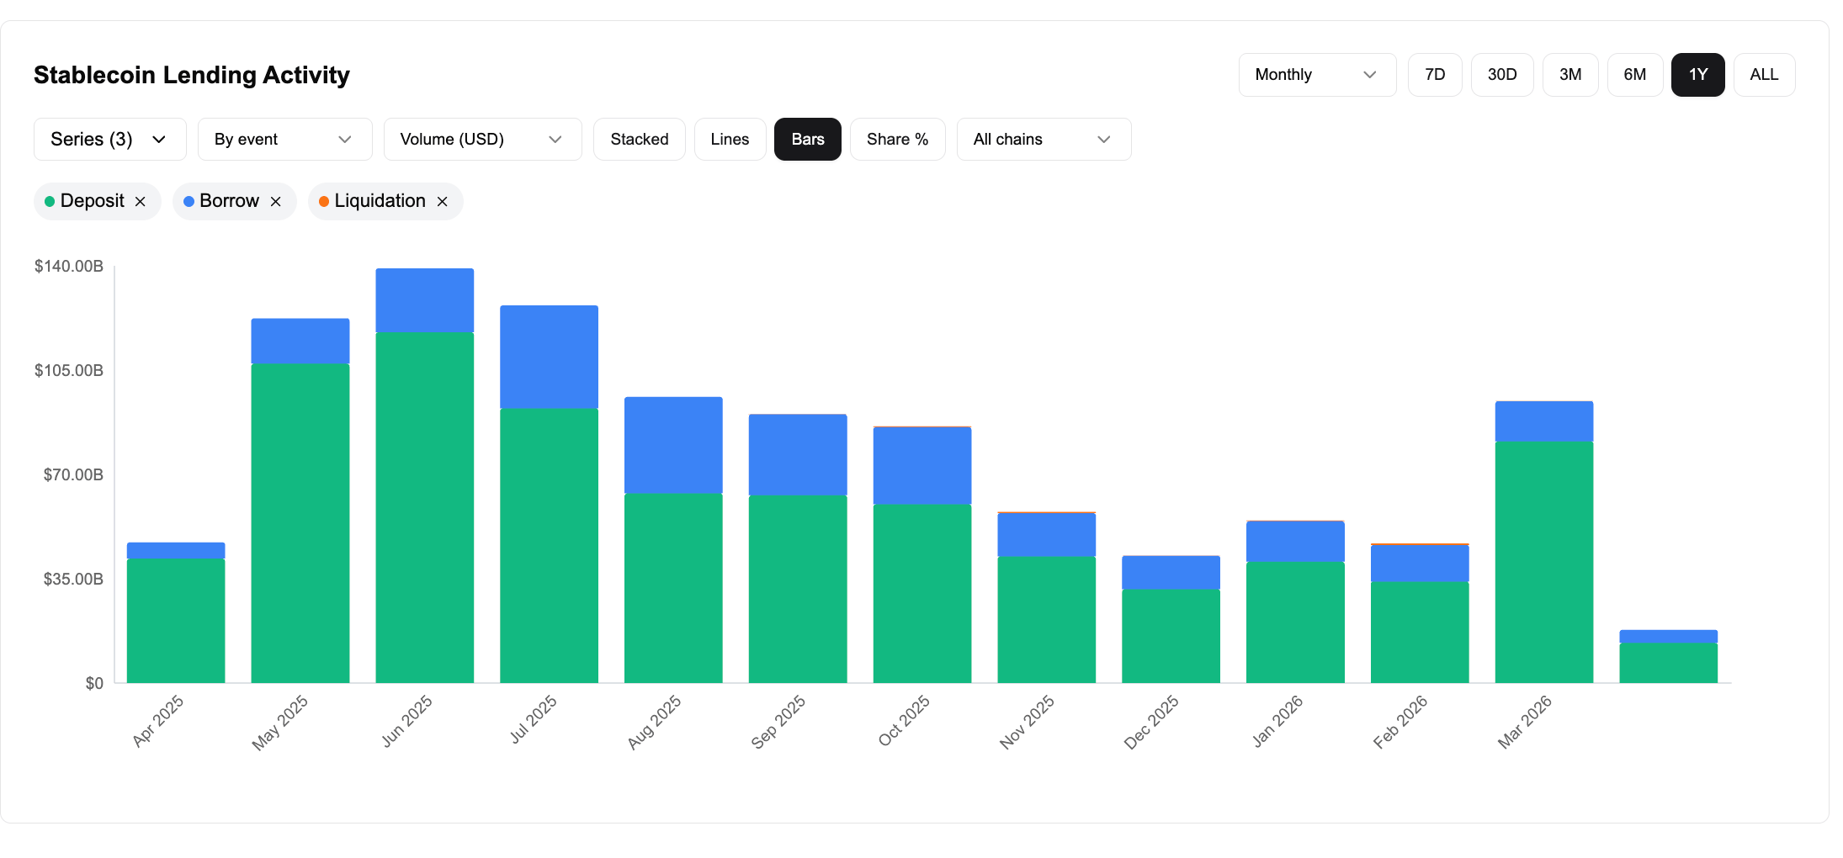Screen dimensions: 1843x858
Task: Select the ALL time range
Action: click(1765, 75)
